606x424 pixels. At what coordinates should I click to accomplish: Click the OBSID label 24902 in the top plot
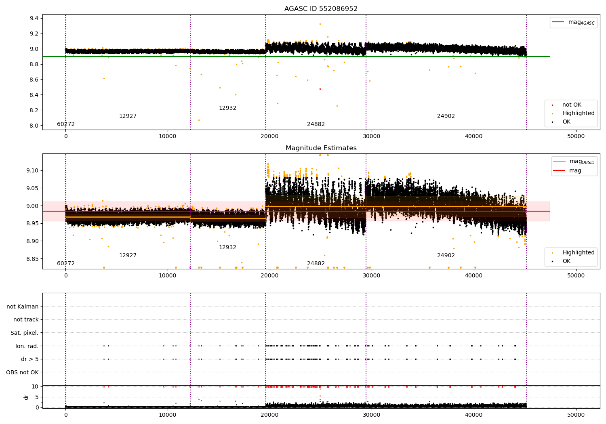[446, 116]
